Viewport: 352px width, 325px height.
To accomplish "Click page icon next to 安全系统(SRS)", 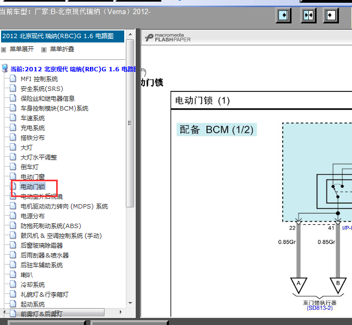I will [x=13, y=89].
